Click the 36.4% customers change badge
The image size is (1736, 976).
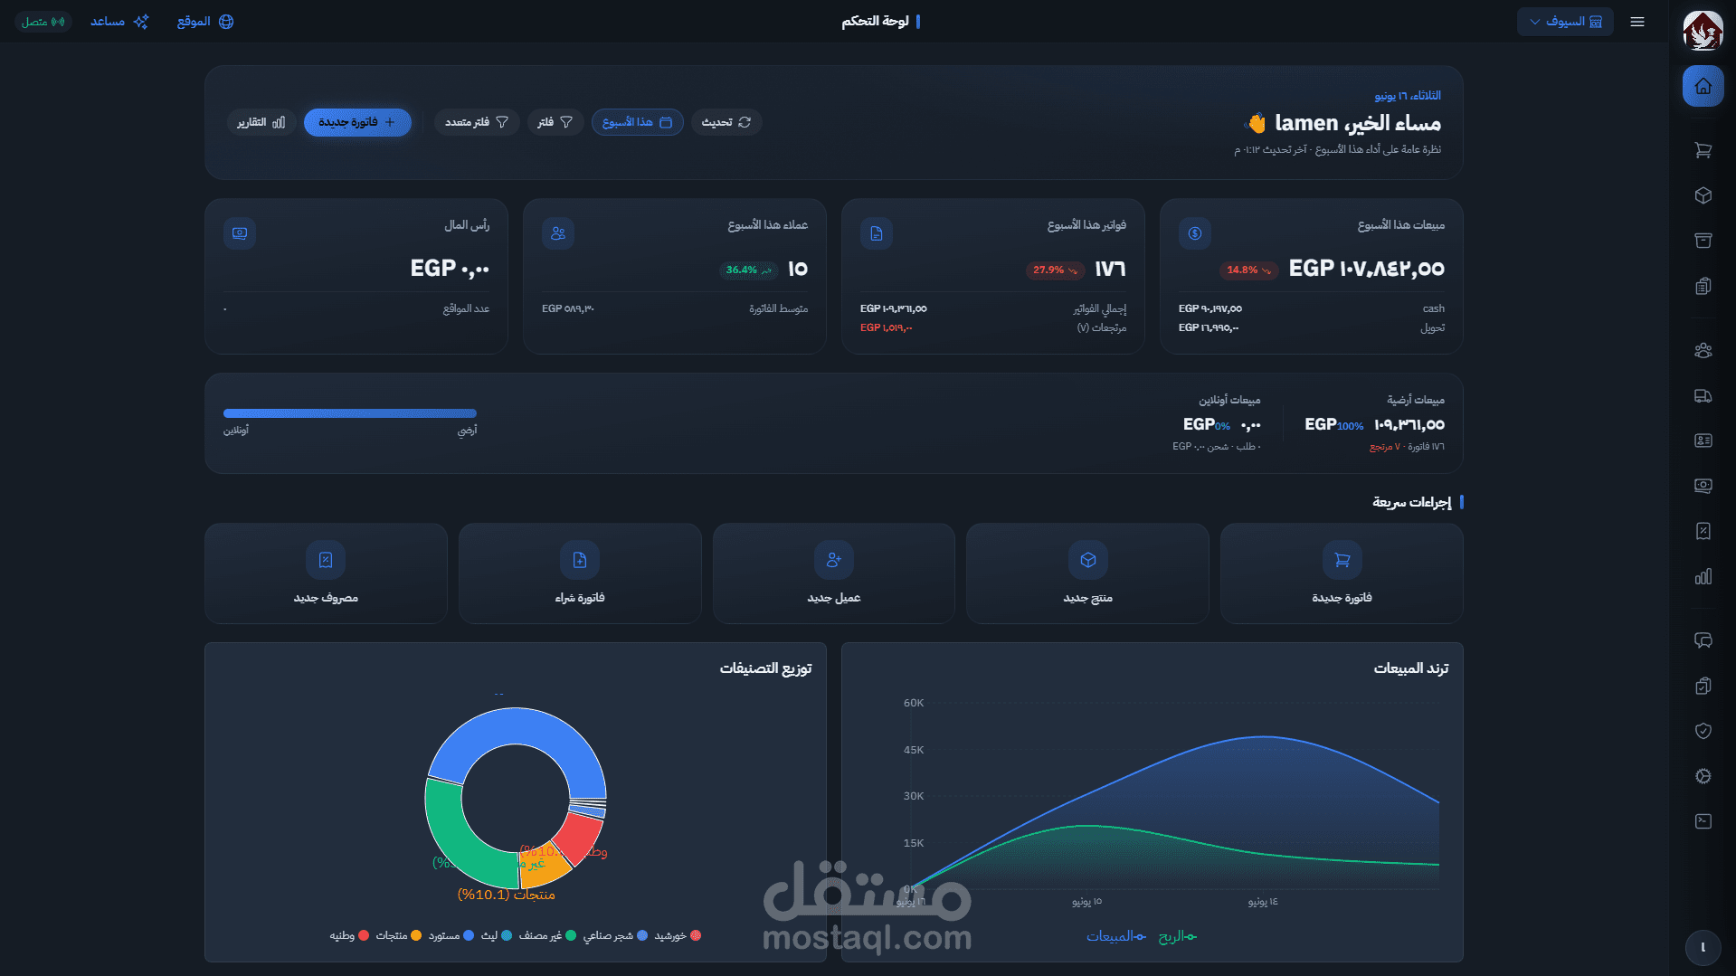pyautogui.click(x=748, y=270)
